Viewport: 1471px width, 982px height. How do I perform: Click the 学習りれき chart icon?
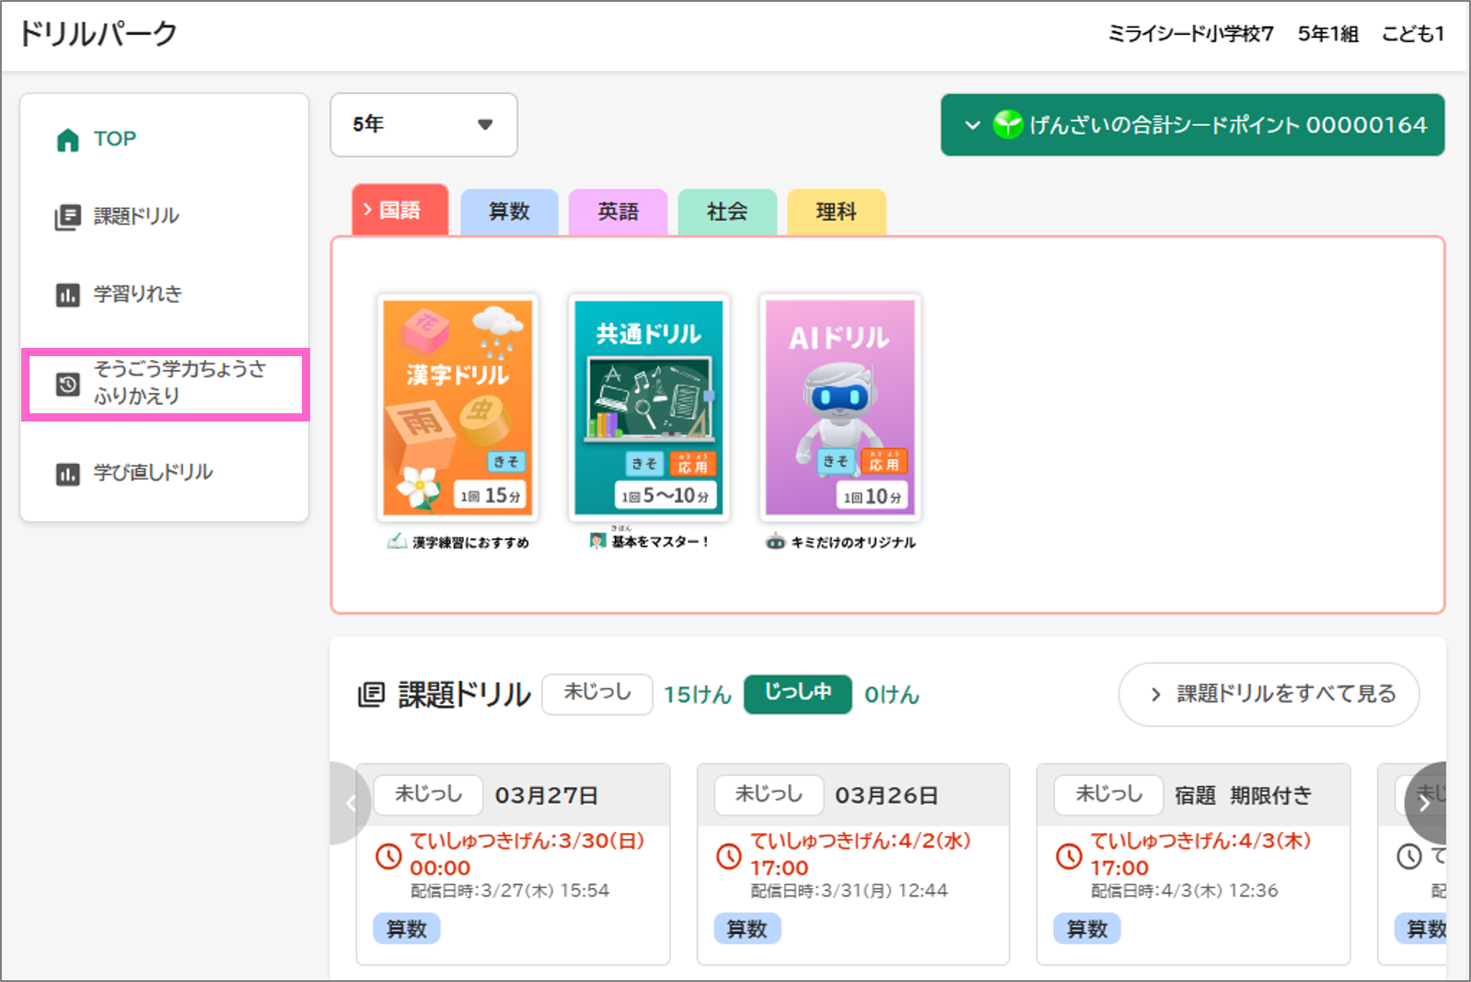[x=68, y=295]
